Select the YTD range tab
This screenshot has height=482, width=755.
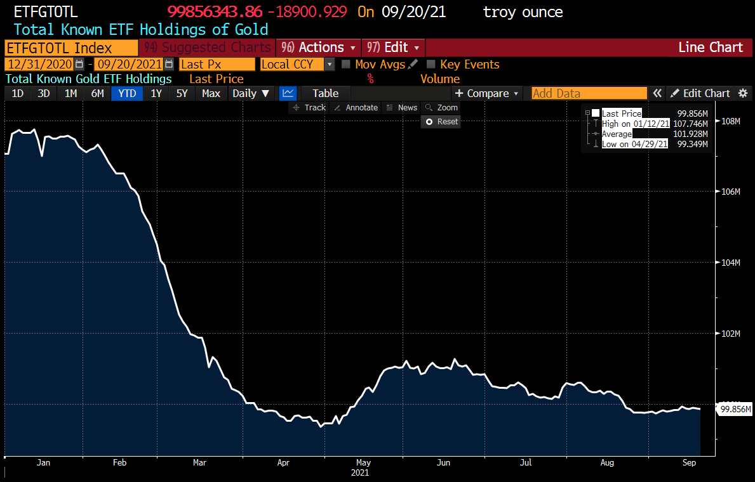127,93
